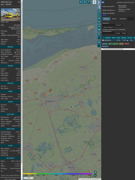Image resolution: width=135 pixels, height=180 pixels.
Task: Toggle the MLAT source legend
Action: [x=121, y=44]
